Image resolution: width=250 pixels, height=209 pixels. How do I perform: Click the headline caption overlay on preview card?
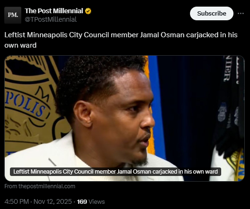coord(115,172)
